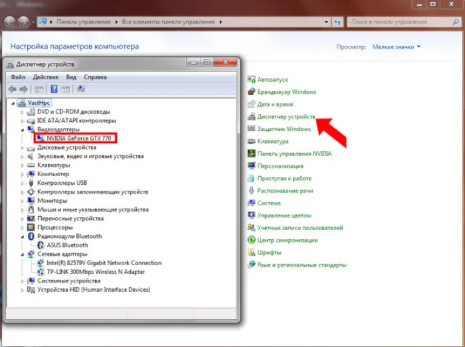The height and width of the screenshot is (347, 465).
Task: Click the Forward arrow in Device Manager toolbar
Action: (24, 89)
